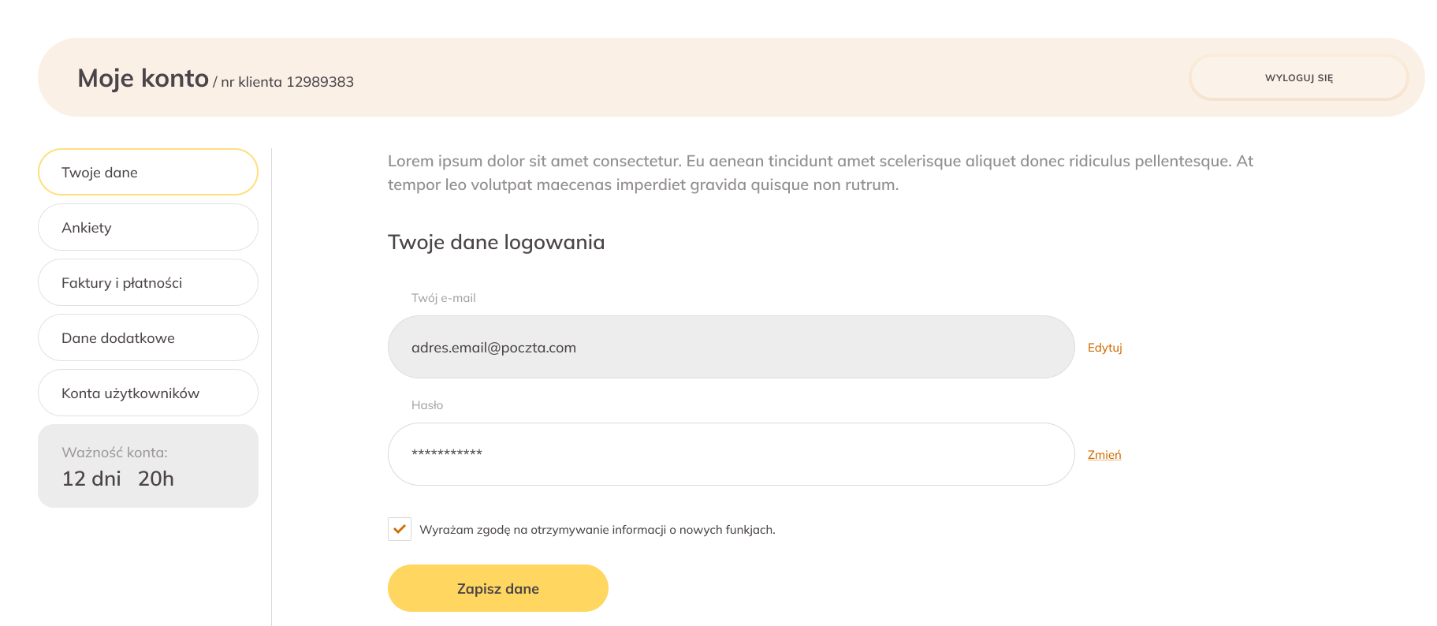Uncheck the new features consent checkbox
This screenshot has height=626, width=1437.
pos(400,529)
